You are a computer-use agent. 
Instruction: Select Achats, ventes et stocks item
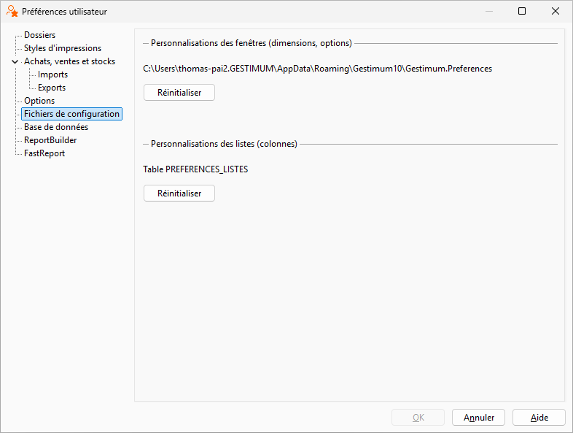69,61
